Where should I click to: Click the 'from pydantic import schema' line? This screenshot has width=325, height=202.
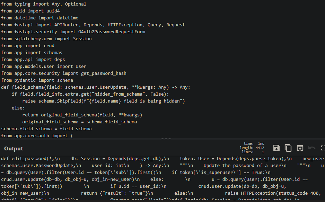[37, 80]
